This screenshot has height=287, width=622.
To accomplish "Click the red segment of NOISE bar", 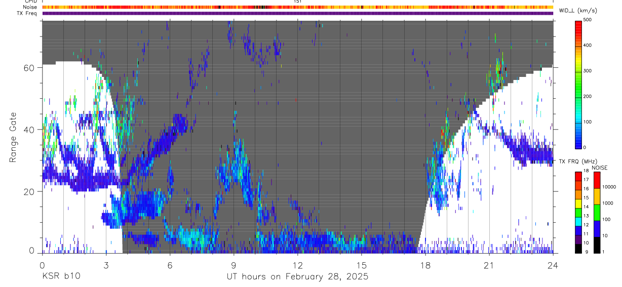I will [597, 180].
